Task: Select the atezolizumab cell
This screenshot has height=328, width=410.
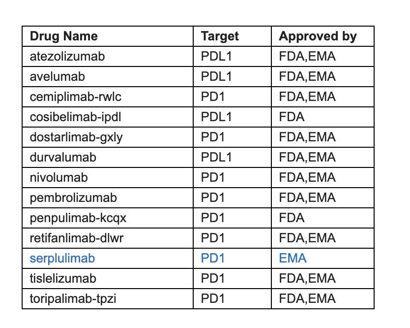Action: pyautogui.click(x=67, y=56)
